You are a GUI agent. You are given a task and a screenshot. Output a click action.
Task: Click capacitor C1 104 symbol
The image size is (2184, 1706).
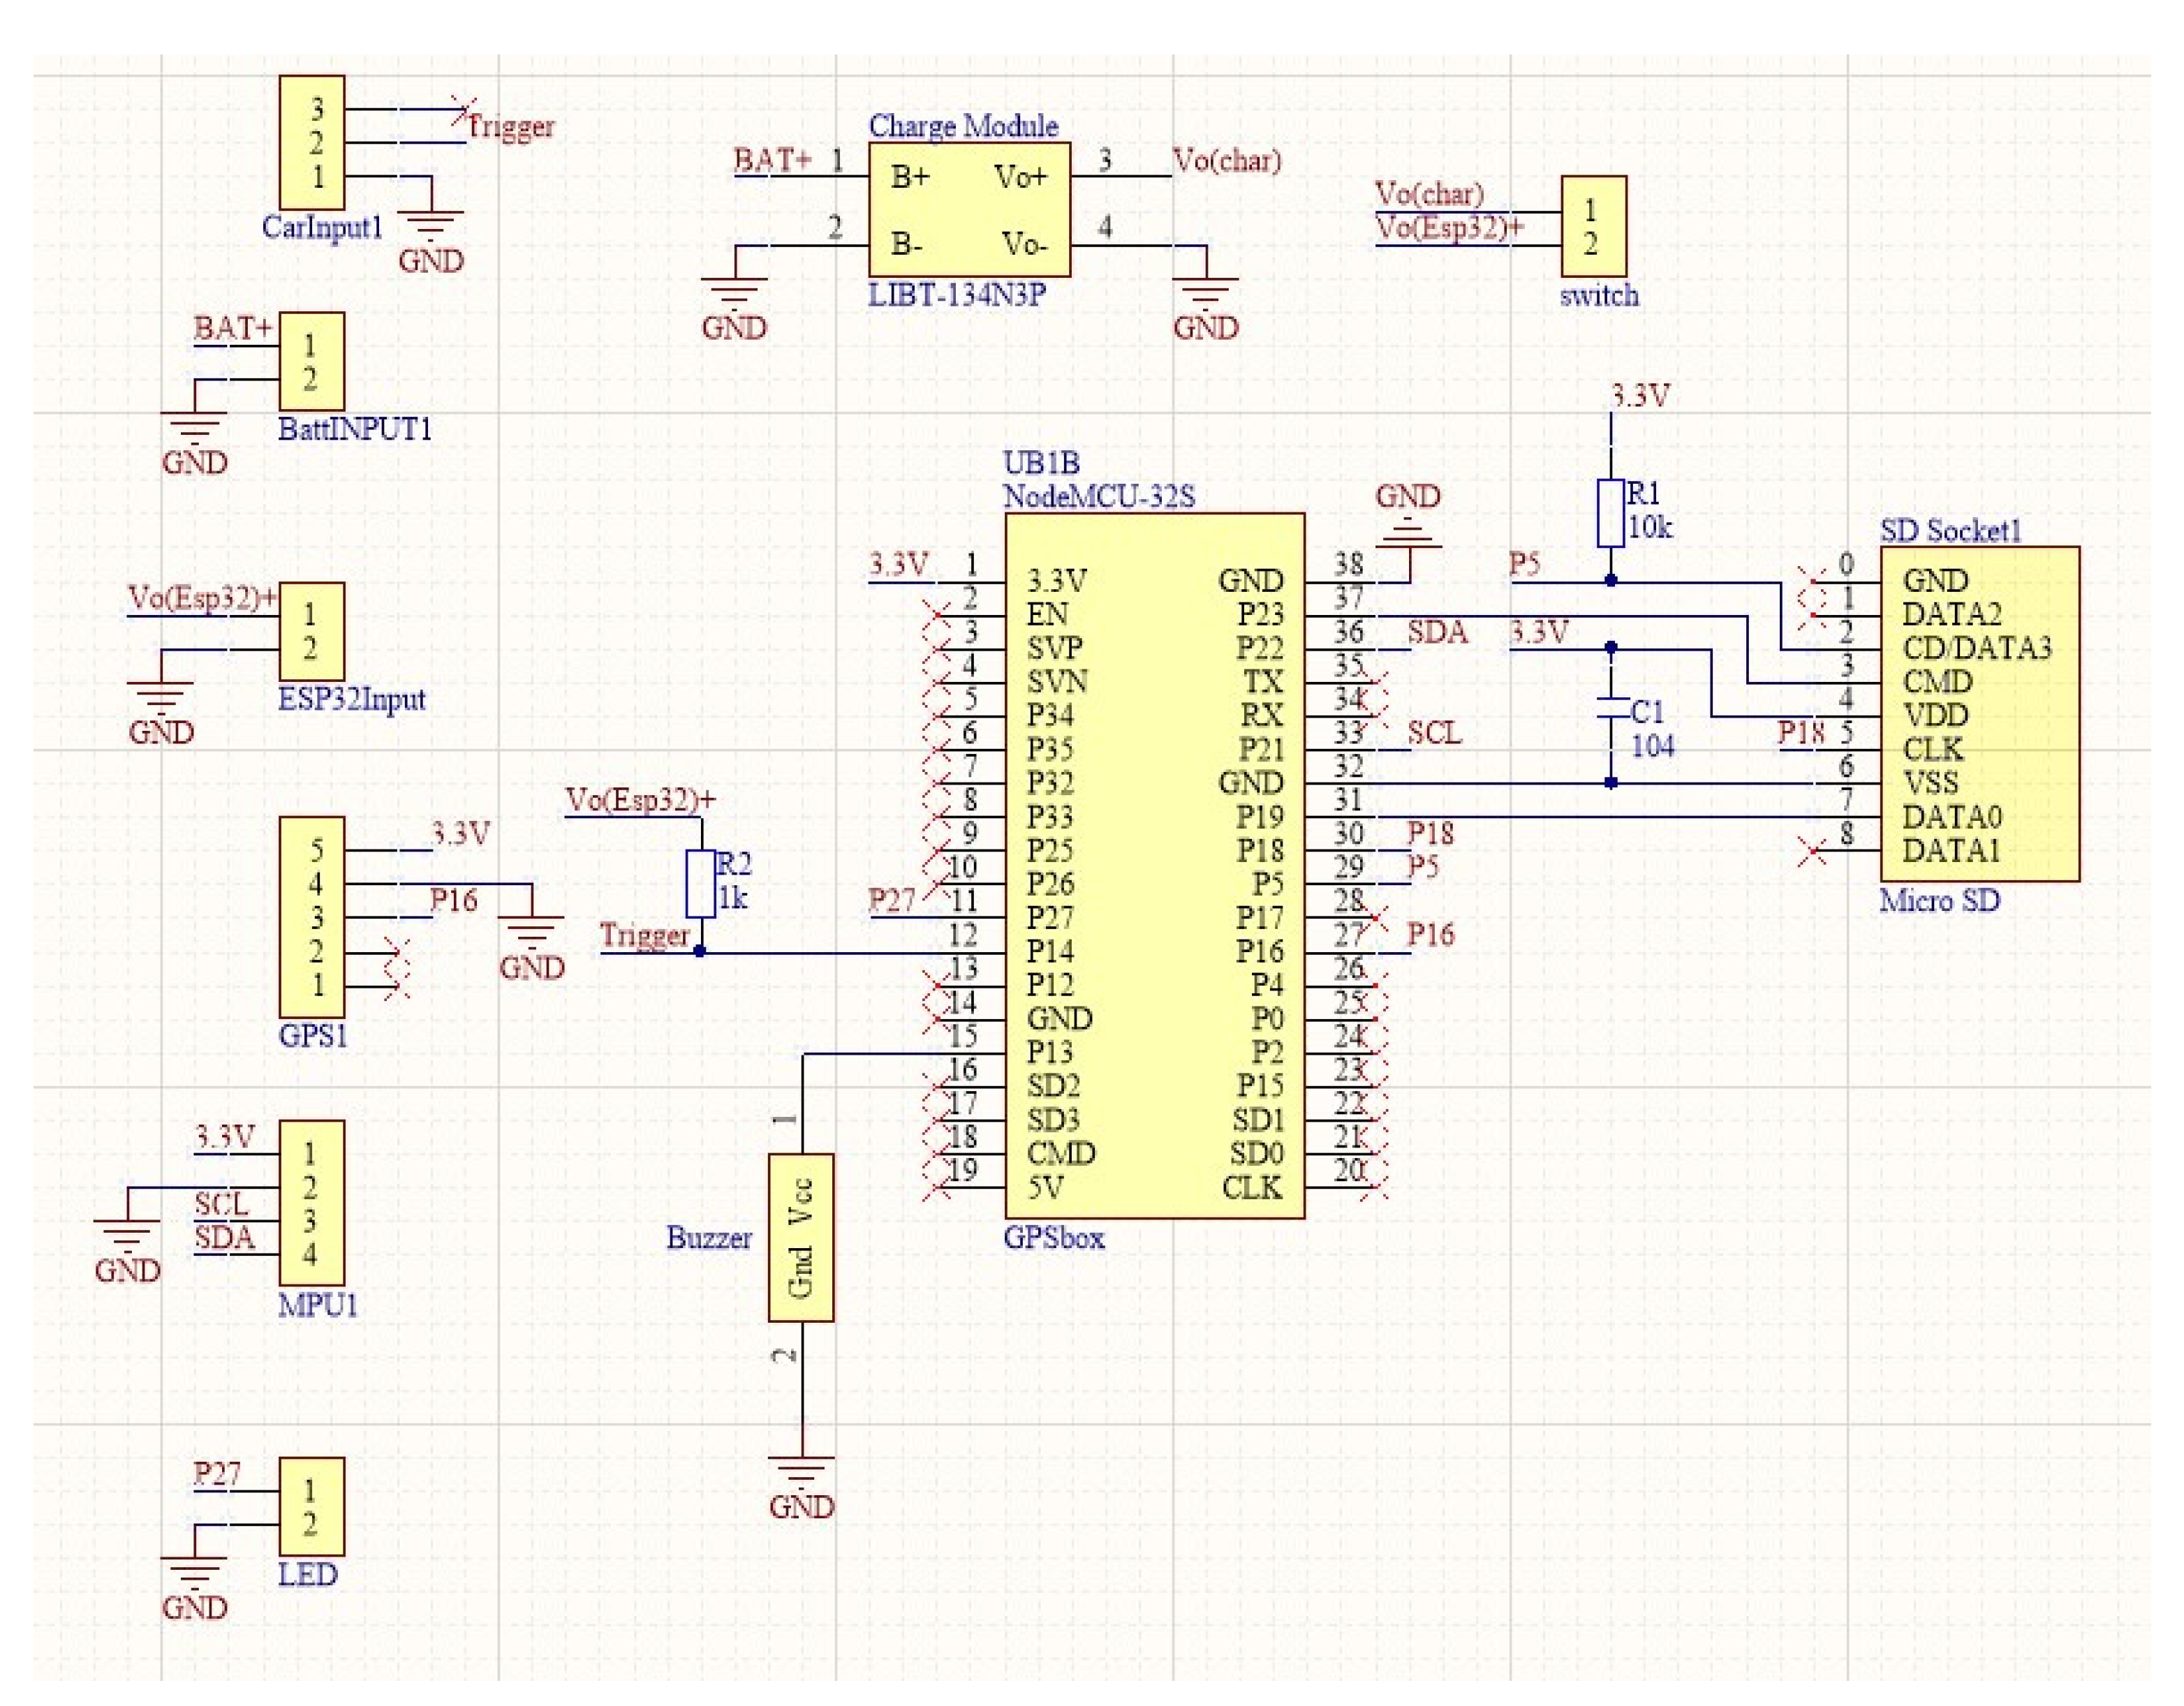coord(1610,709)
